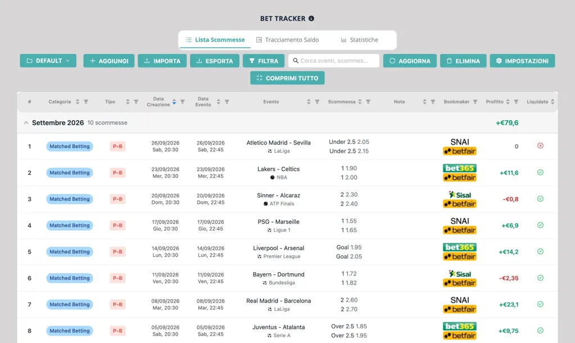The width and height of the screenshot is (575, 343).
Task: Click the bet365 logo in Lakers - Celtics row
Action: (x=460, y=168)
